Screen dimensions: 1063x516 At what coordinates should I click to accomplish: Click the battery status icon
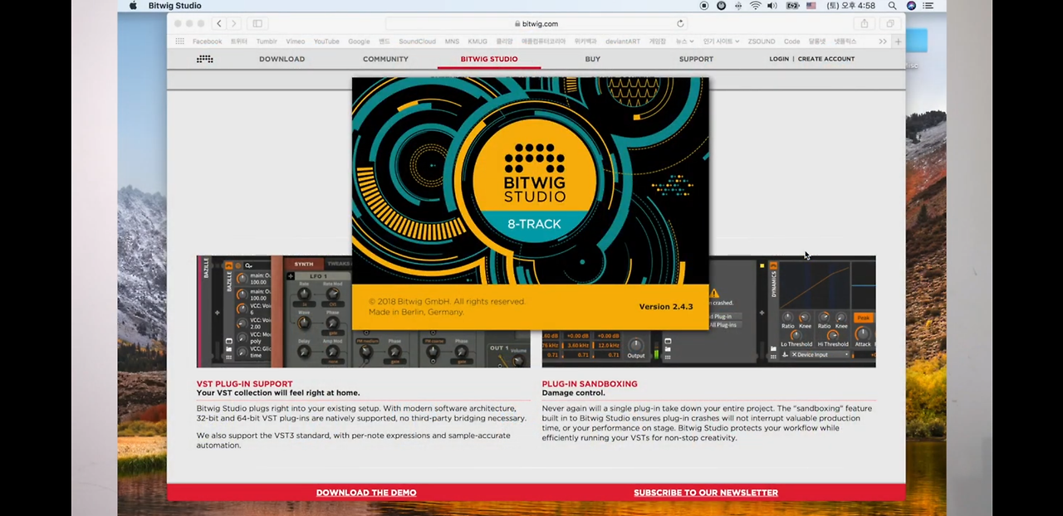point(792,6)
